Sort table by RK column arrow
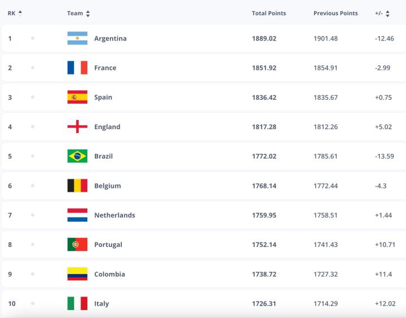 pyautogui.click(x=20, y=13)
